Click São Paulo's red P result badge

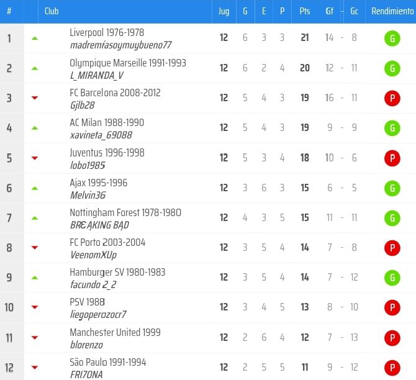pos(391,368)
